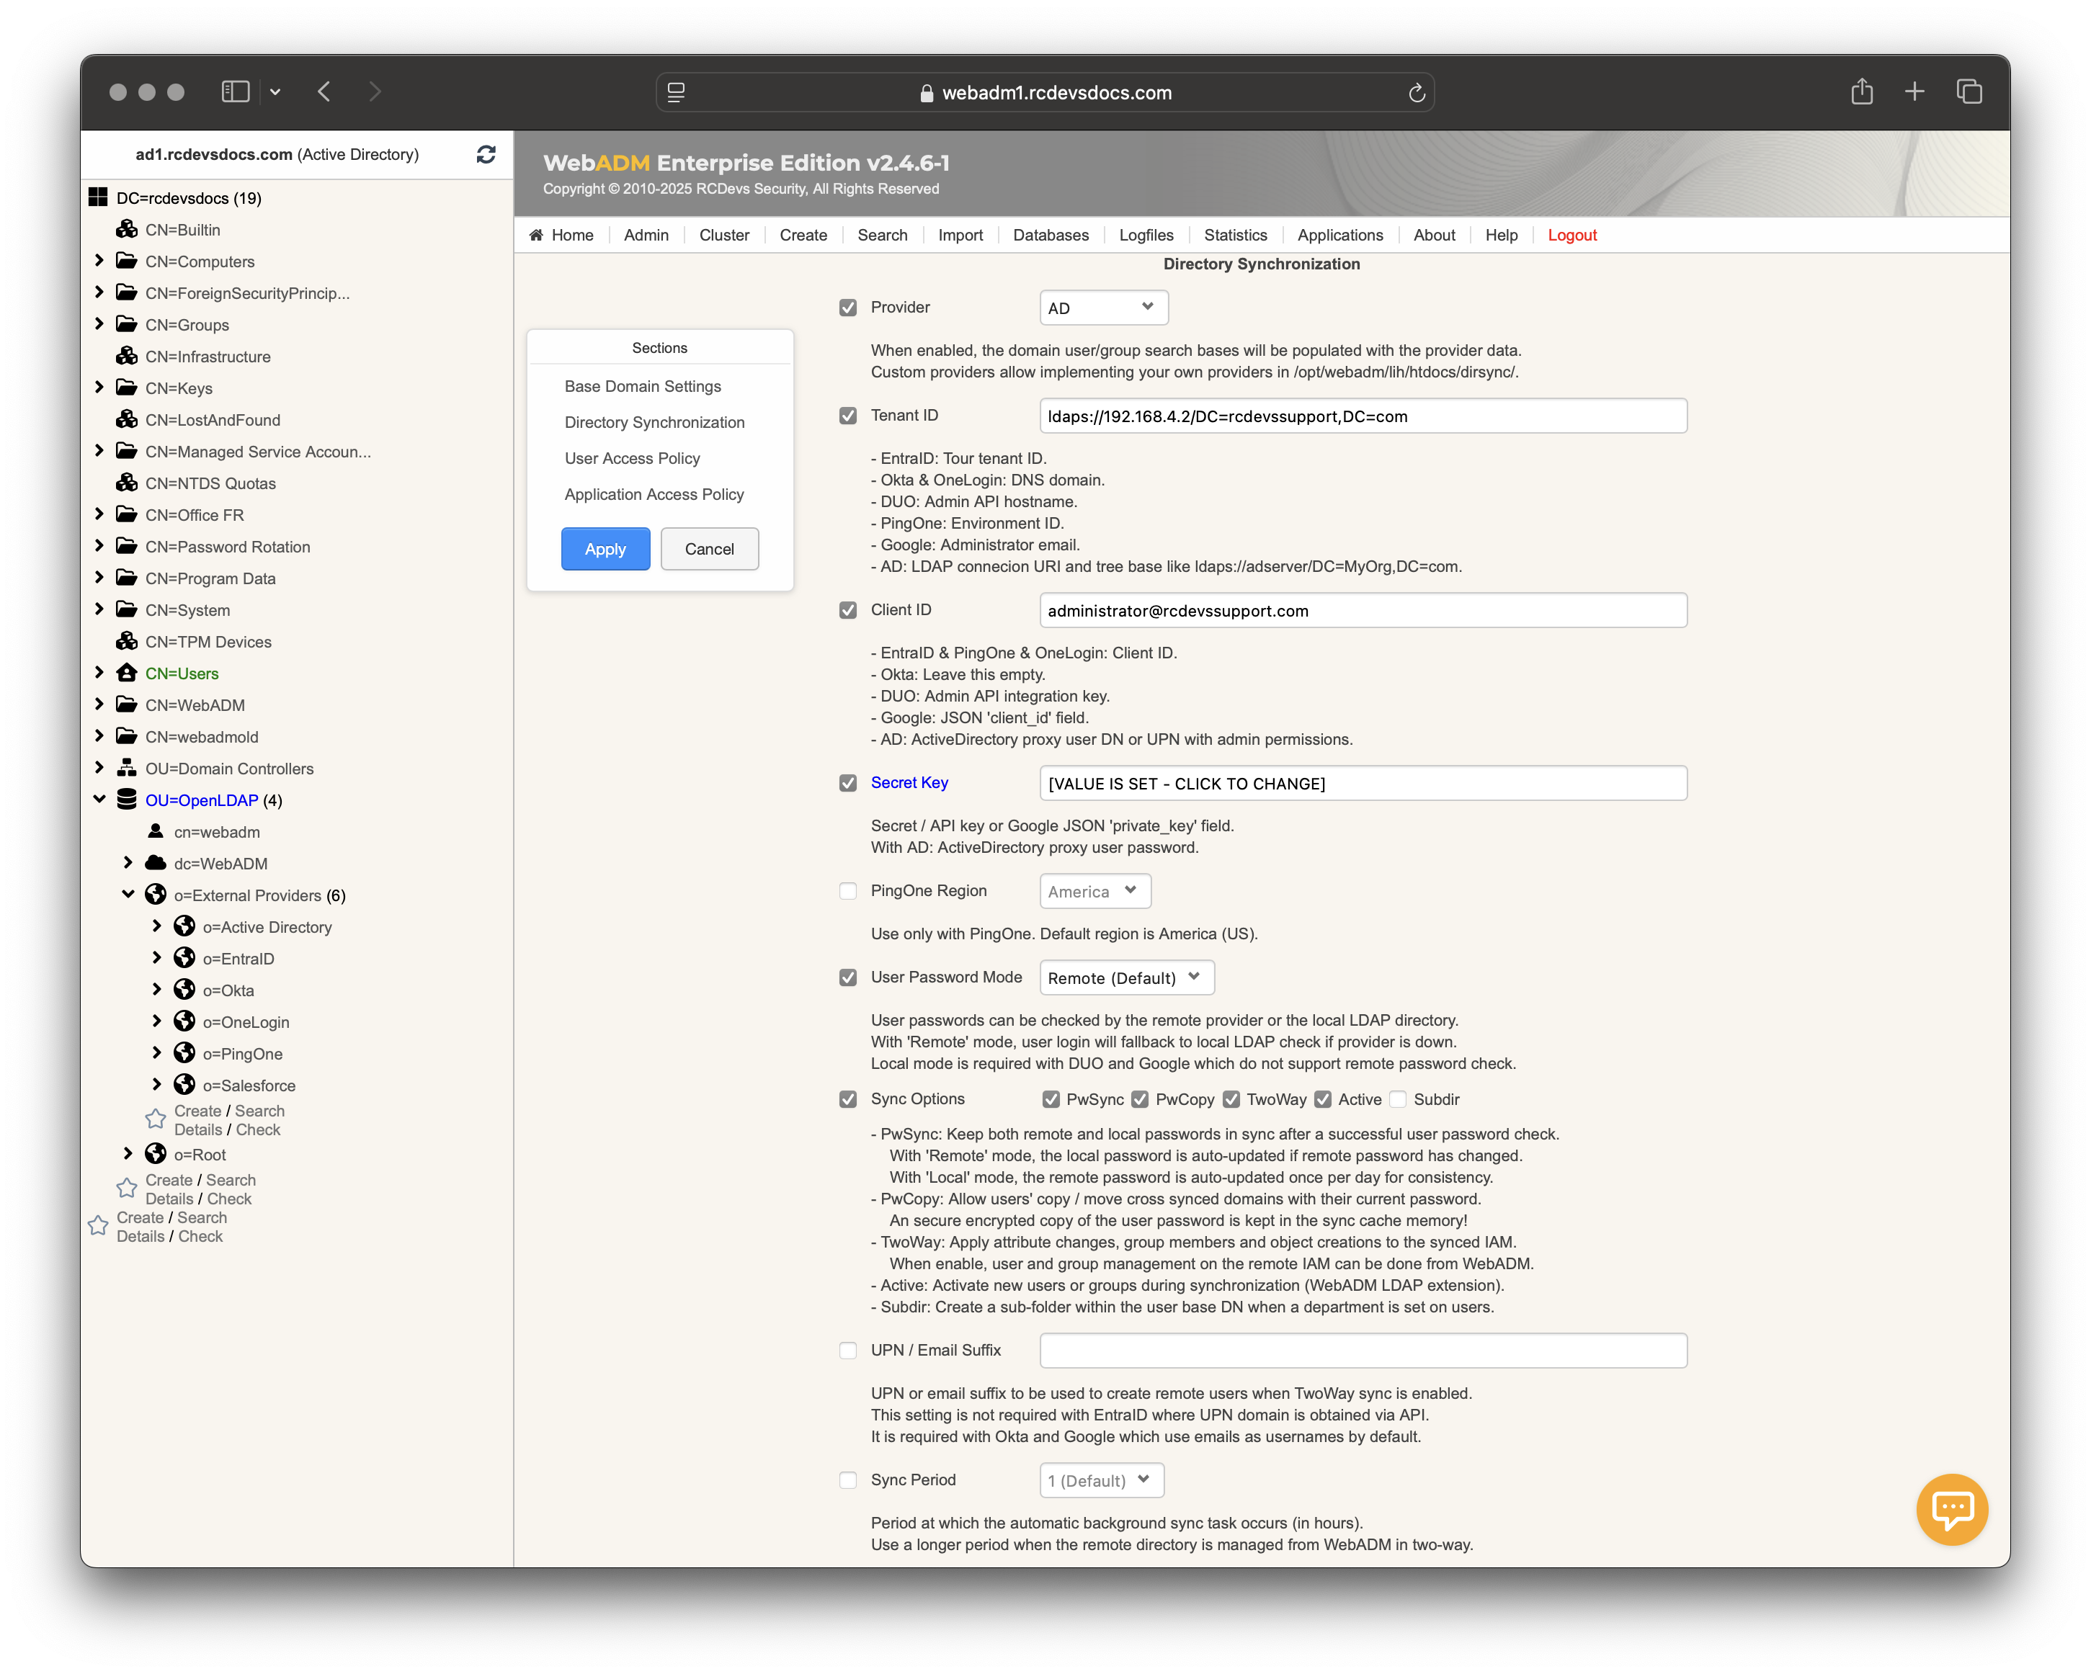Expand the CN=Keys tree node

pos(99,387)
